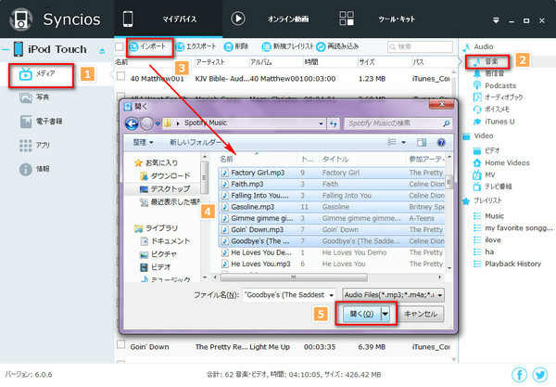Open the Music playlist
The image size is (556, 387).
[x=489, y=216]
